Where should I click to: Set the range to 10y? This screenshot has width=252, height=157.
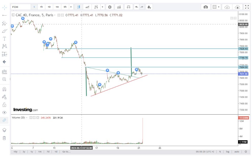[x=16, y=152]
